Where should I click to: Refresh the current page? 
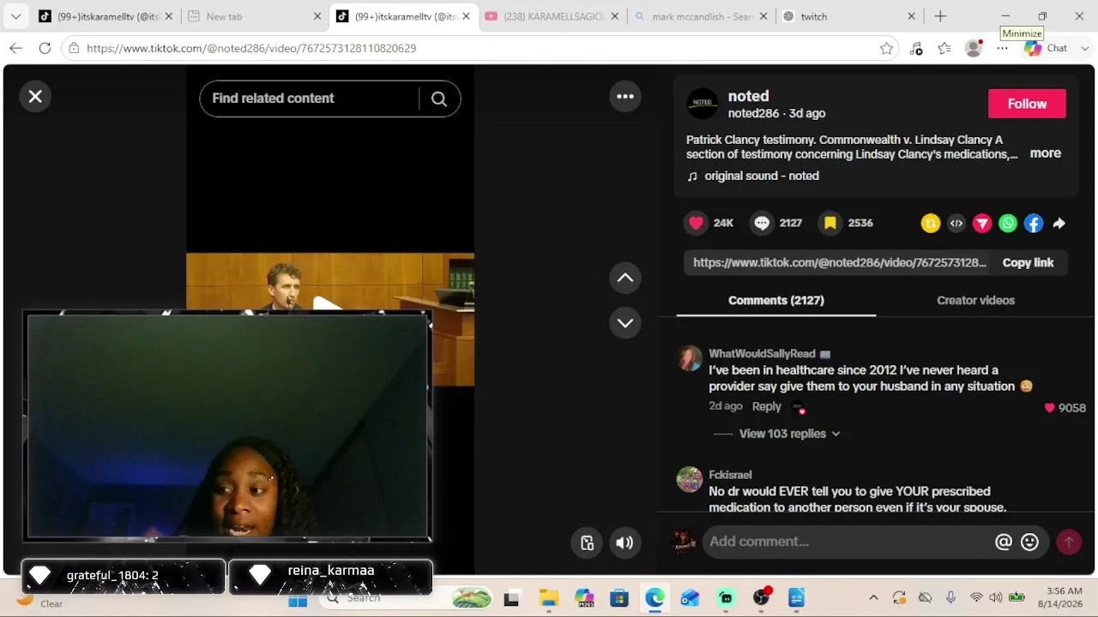pyautogui.click(x=45, y=49)
